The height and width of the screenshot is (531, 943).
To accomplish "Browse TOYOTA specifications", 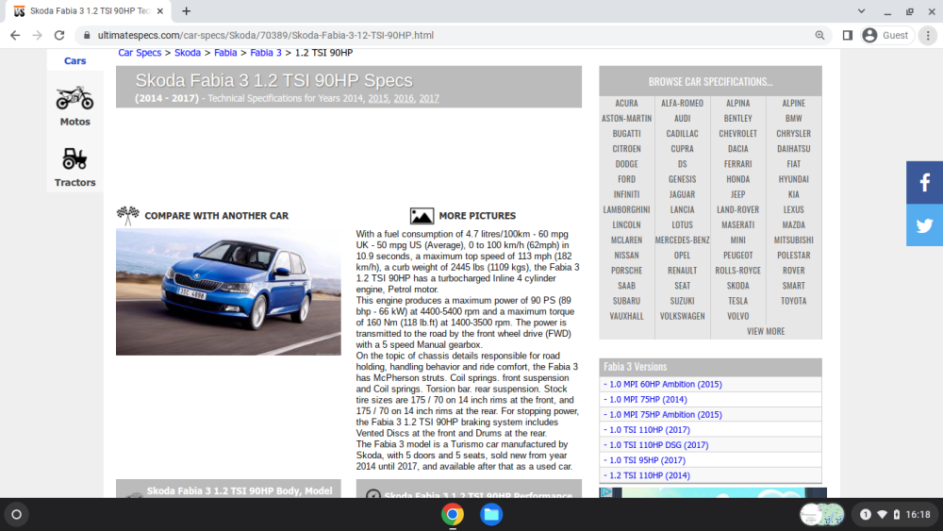I will point(793,301).
